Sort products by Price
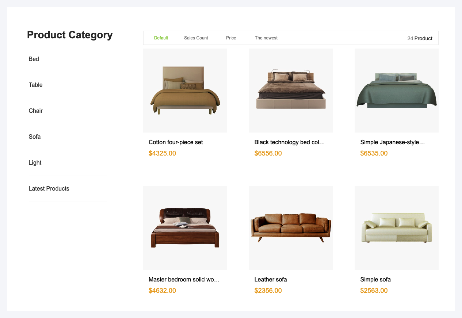Screen dimensions: 462x318 (231, 38)
